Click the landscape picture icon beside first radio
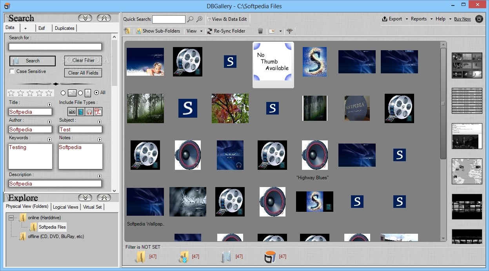Viewport: 489px width, 271px height. coord(72,93)
